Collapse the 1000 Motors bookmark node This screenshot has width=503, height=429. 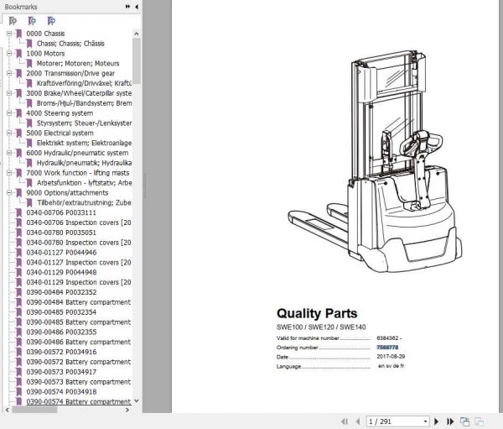9,54
